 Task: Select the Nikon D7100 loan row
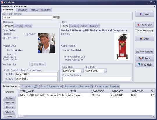click(x=86, y=95)
